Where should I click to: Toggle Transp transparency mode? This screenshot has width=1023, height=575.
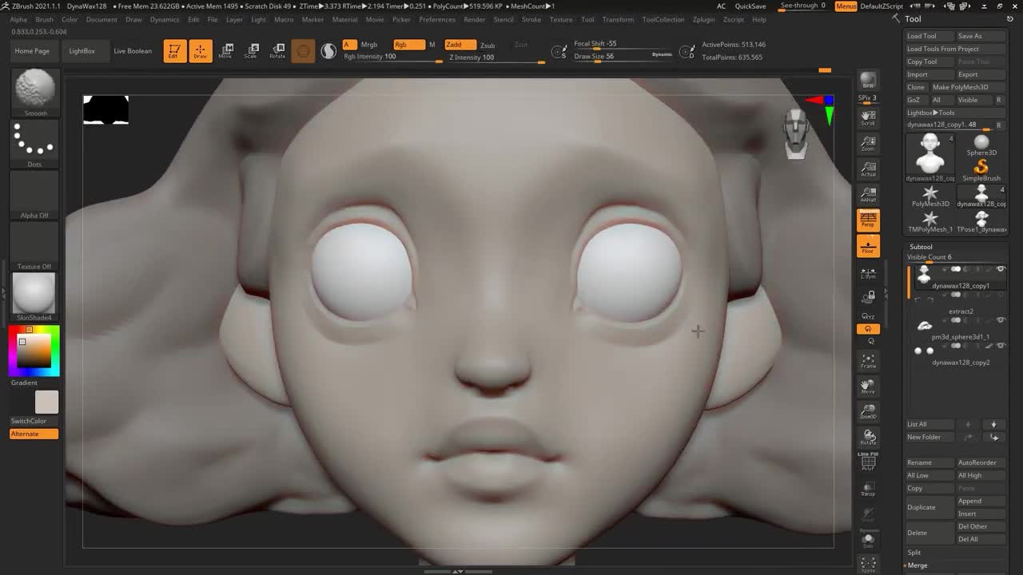tap(868, 489)
